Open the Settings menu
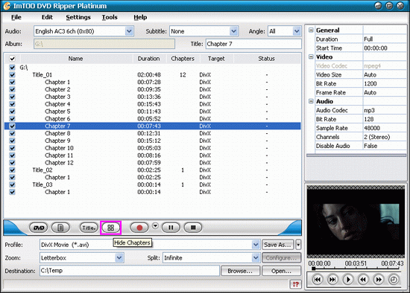410x293 pixels. (78, 17)
